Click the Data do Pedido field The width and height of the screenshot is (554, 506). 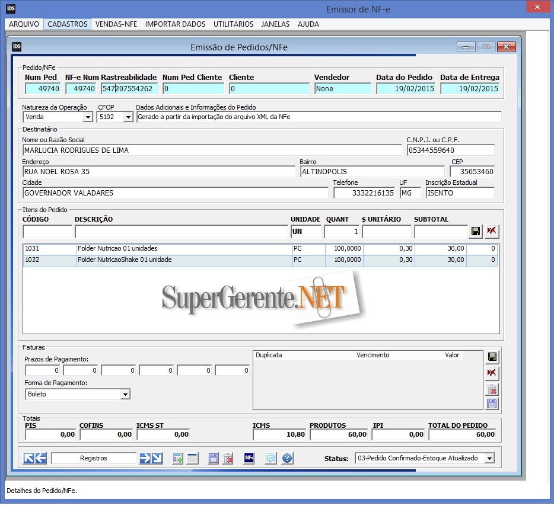click(406, 88)
